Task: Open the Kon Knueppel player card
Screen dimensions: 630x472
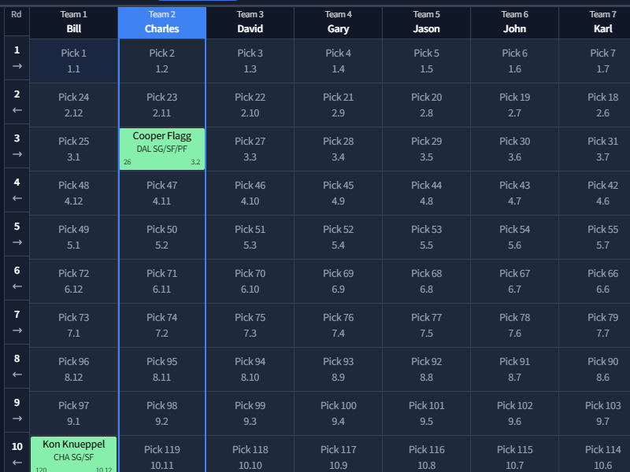Action: (x=73, y=455)
